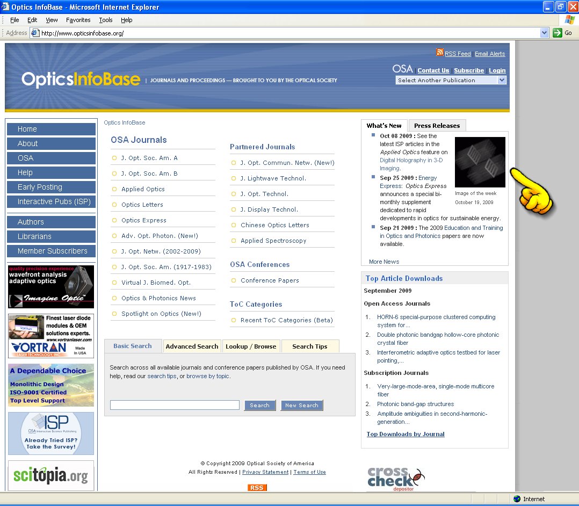The image size is (579, 506).
Task: Click the orange RSS feed icon in header
Action: pyautogui.click(x=439, y=52)
